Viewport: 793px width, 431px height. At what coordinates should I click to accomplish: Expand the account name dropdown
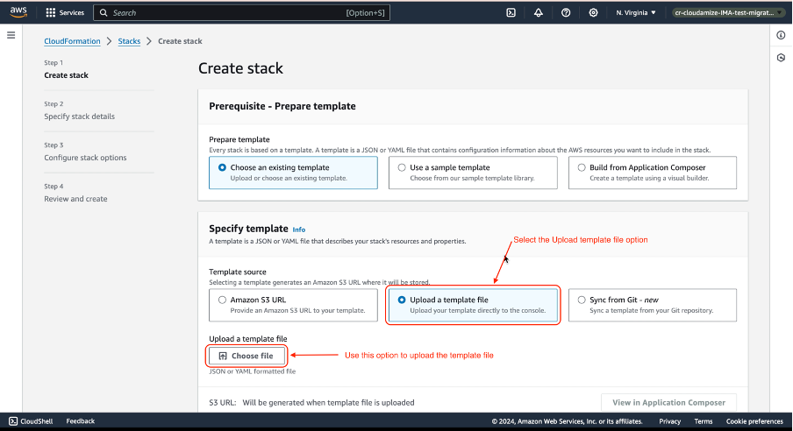(x=727, y=13)
